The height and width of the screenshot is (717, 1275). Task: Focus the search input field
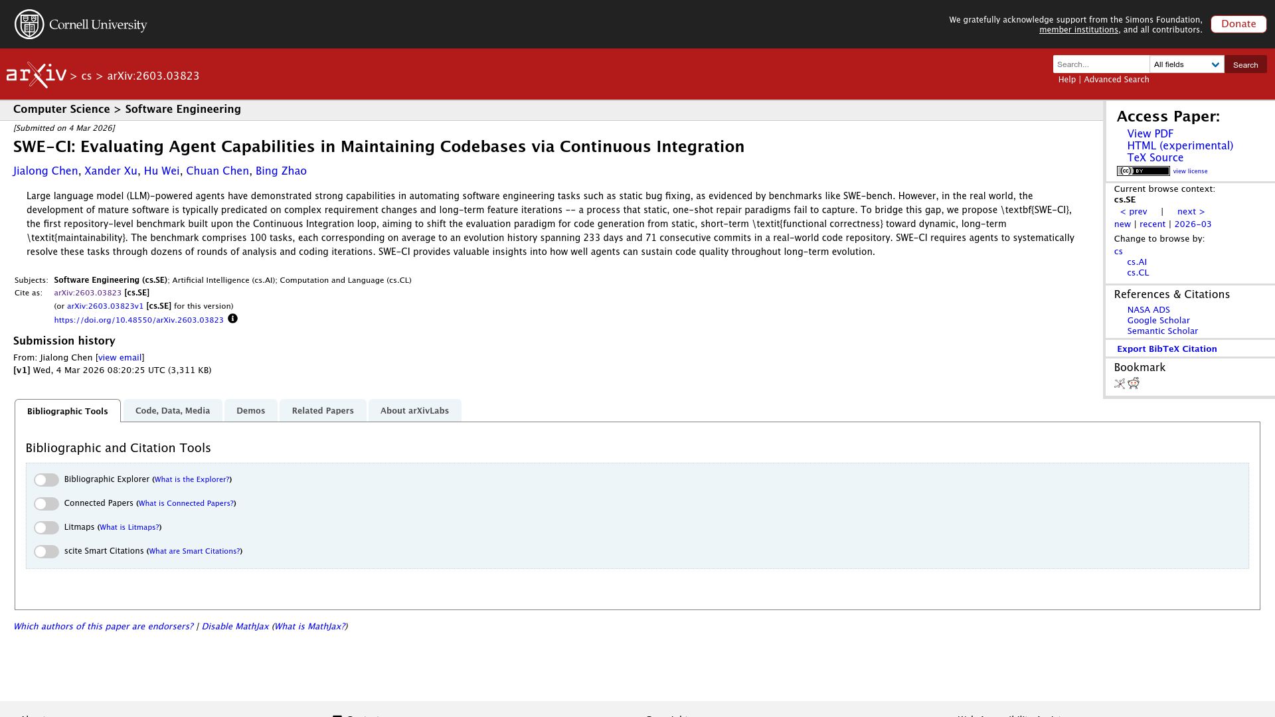point(1101,64)
